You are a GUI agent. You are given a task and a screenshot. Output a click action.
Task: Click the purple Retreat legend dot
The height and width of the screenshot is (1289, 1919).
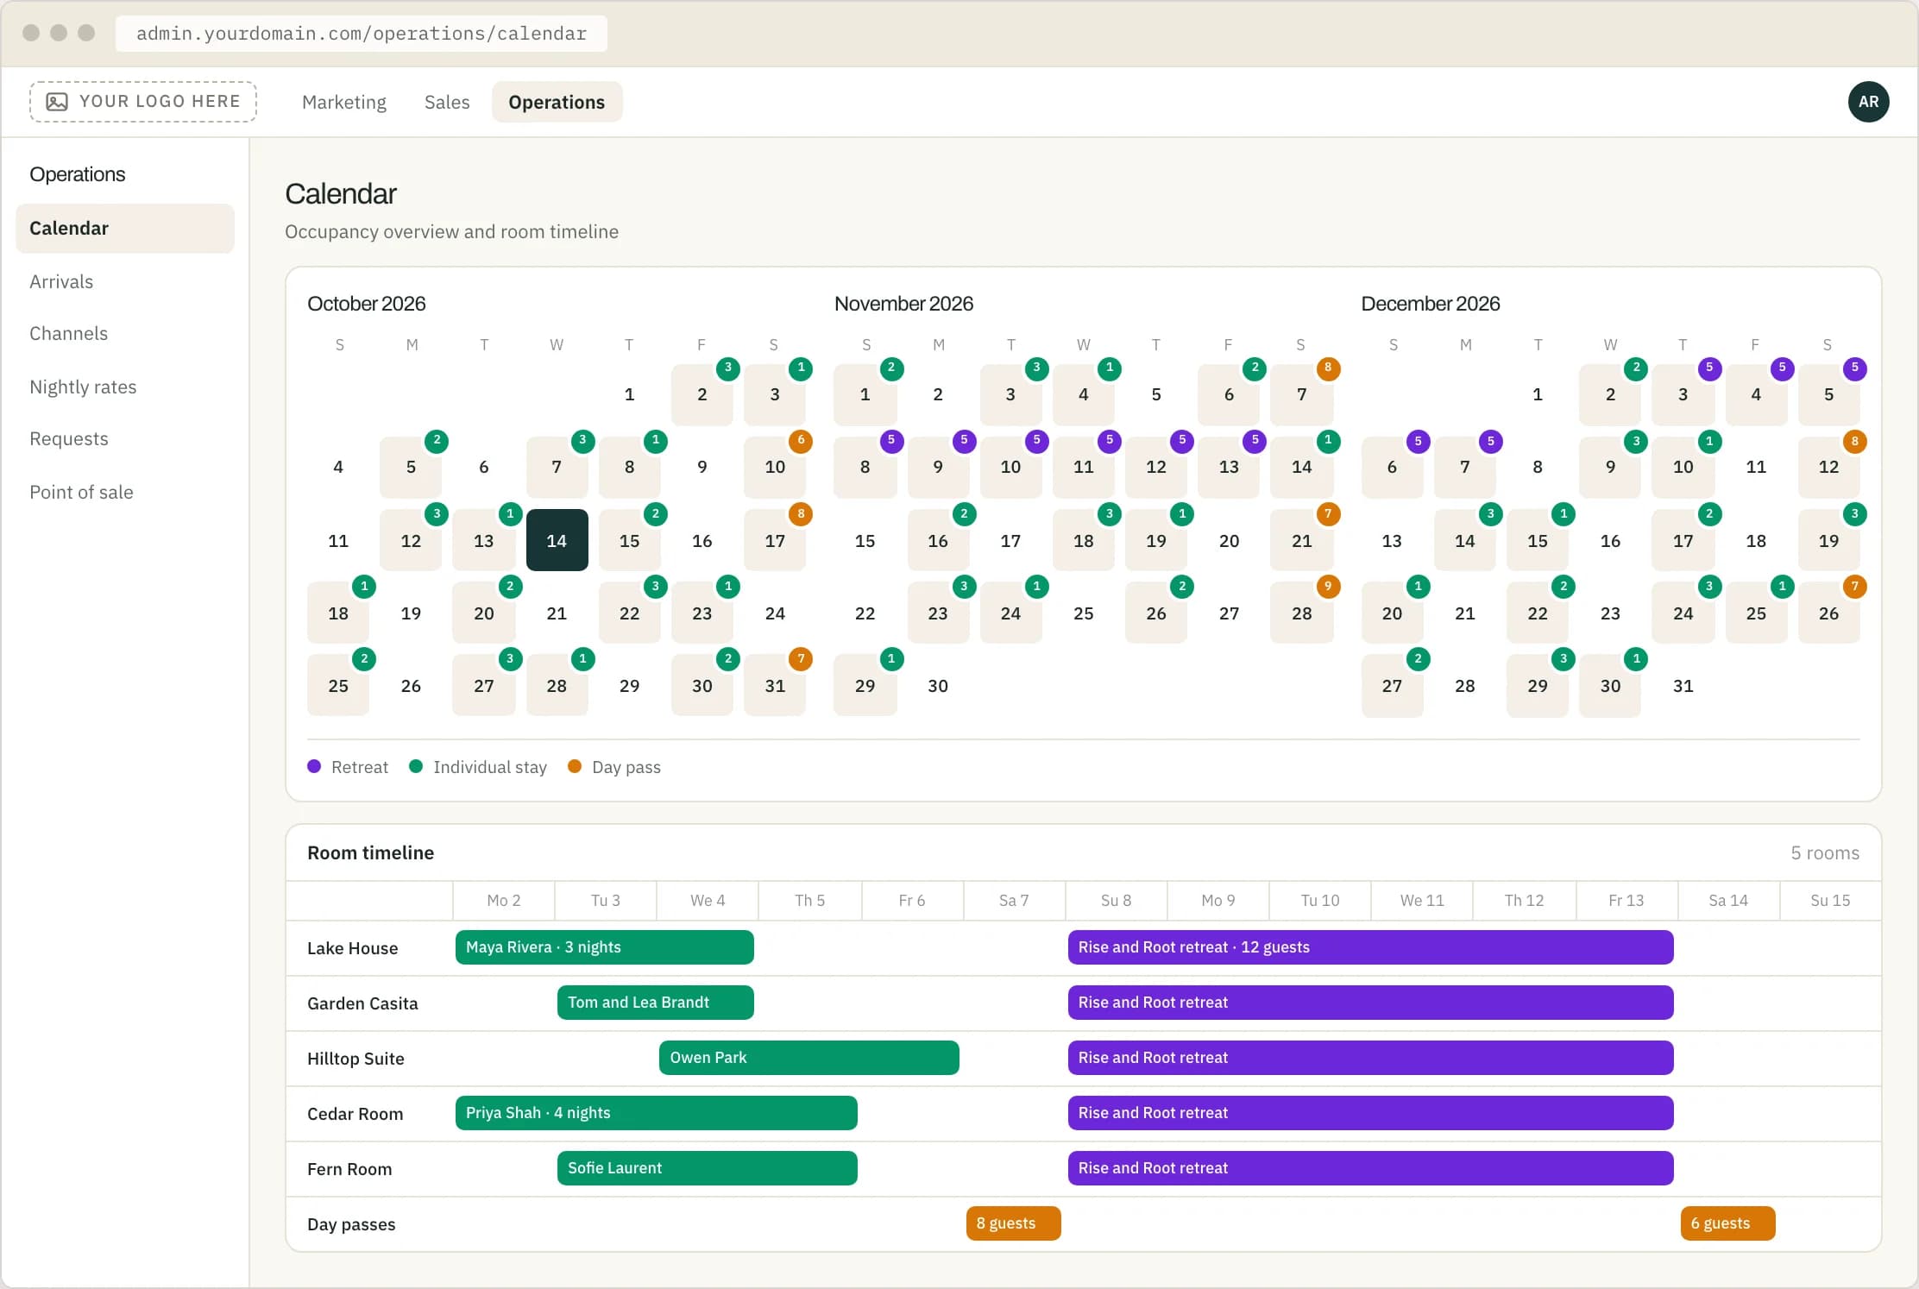[x=314, y=766]
